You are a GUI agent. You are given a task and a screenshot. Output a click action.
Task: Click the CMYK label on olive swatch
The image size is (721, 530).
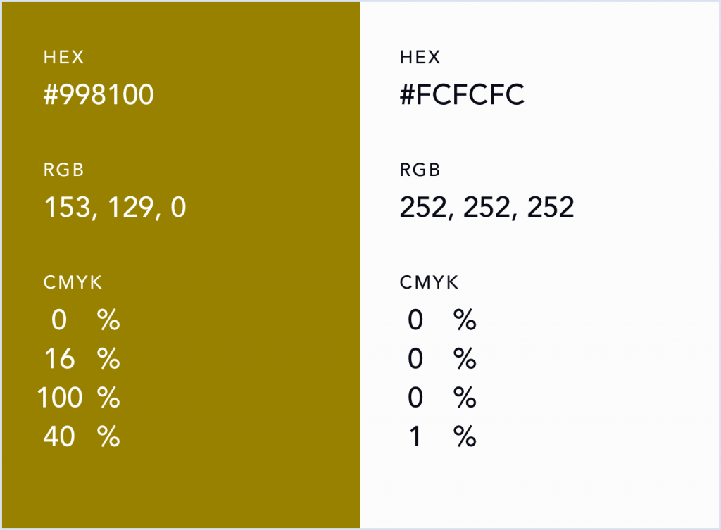pos(73,283)
